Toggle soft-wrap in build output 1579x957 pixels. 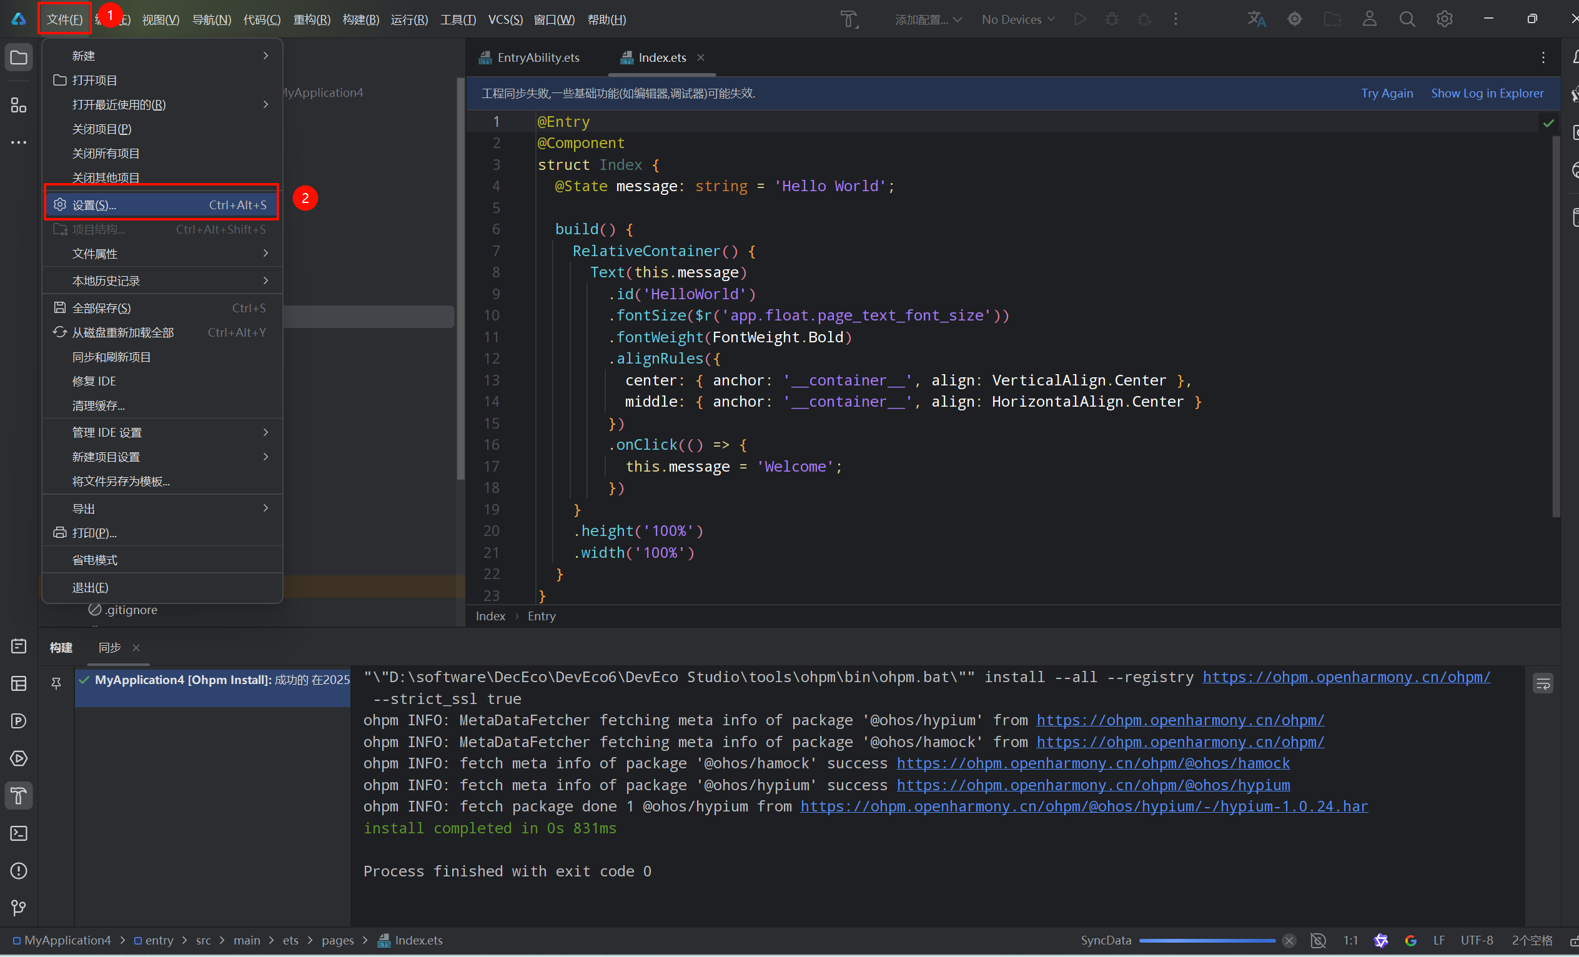pos(1543,683)
